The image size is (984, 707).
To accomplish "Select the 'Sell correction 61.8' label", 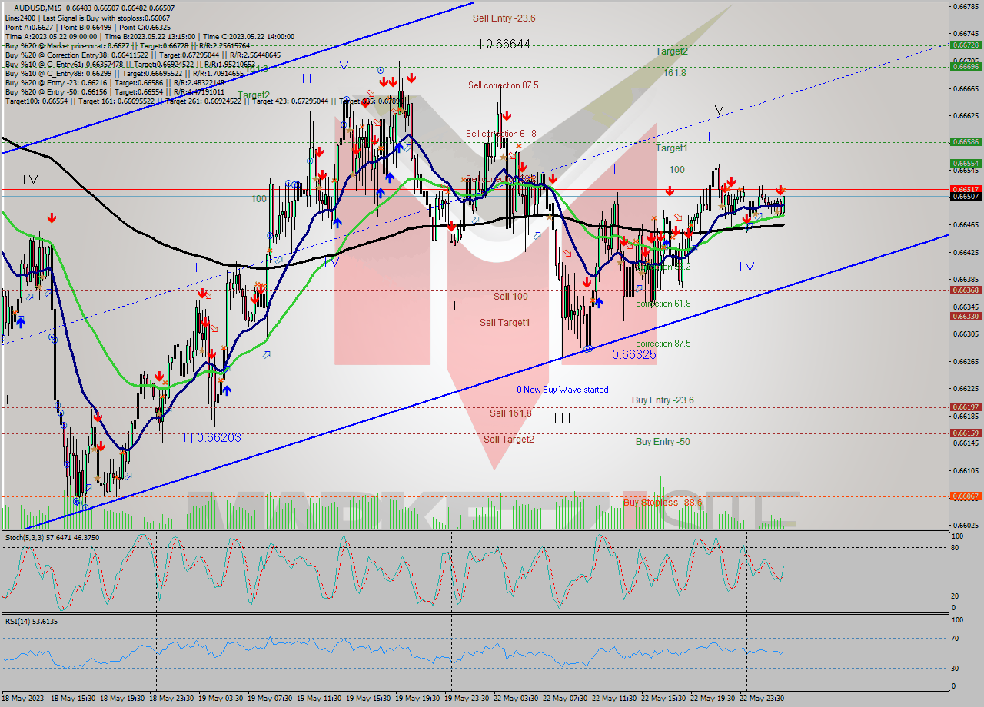I will coord(501,134).
